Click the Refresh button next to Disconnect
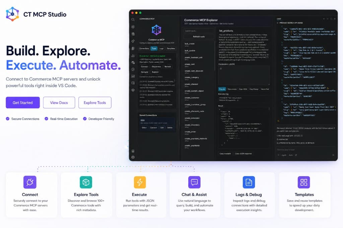This screenshot has width=343, height=228. coord(168,67)
